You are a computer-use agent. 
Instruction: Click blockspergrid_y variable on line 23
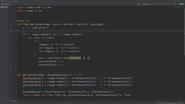coord(33,81)
